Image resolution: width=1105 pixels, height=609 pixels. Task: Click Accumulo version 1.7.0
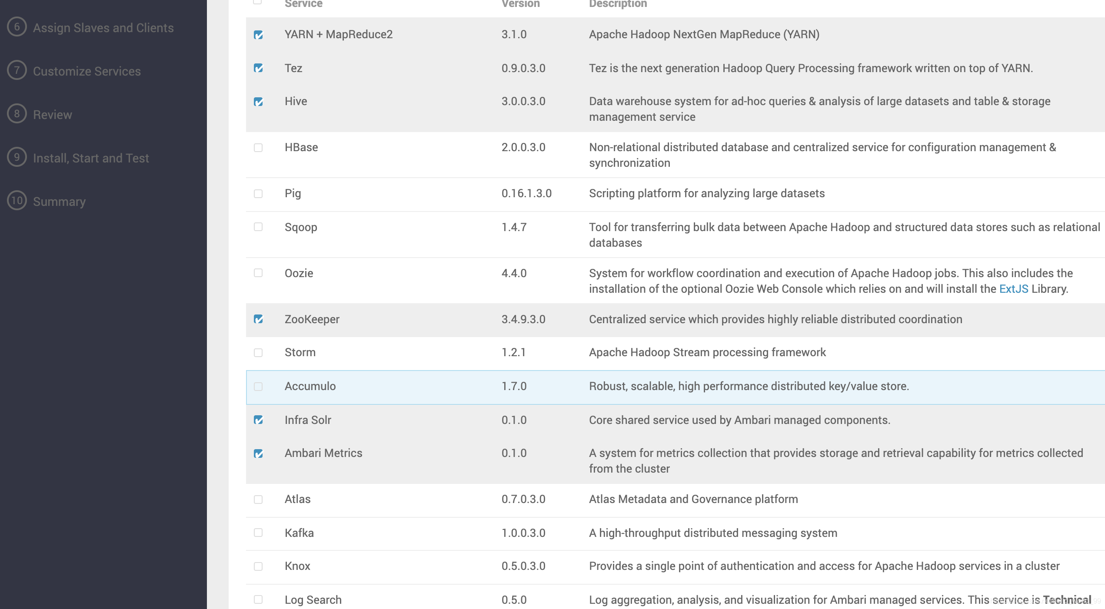pyautogui.click(x=514, y=386)
